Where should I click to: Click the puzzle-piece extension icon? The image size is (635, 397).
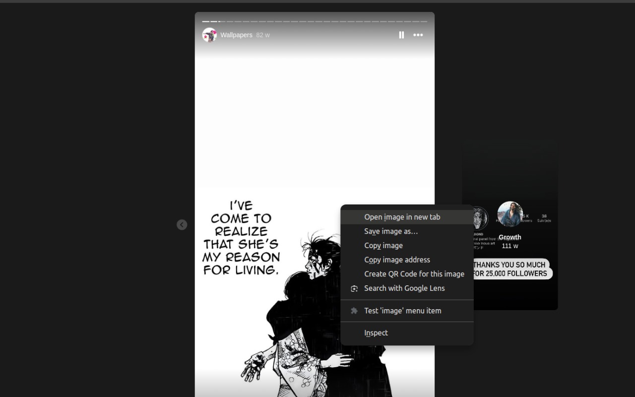(354, 311)
